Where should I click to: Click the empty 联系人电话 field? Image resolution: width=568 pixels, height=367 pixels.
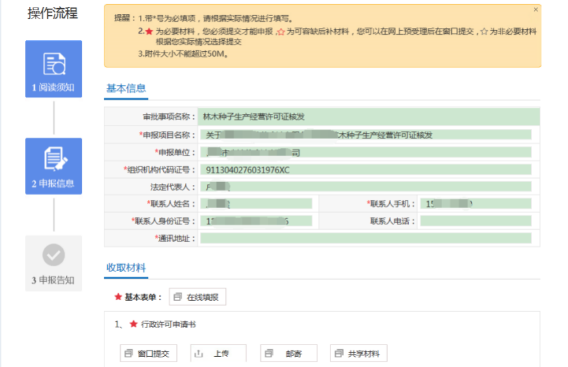pyautogui.click(x=475, y=221)
